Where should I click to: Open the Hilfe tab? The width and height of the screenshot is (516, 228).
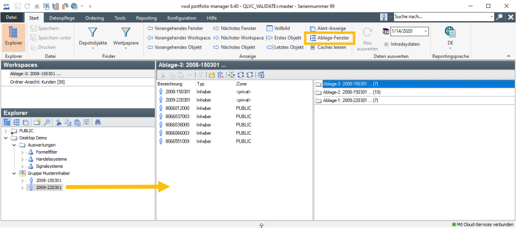click(212, 18)
